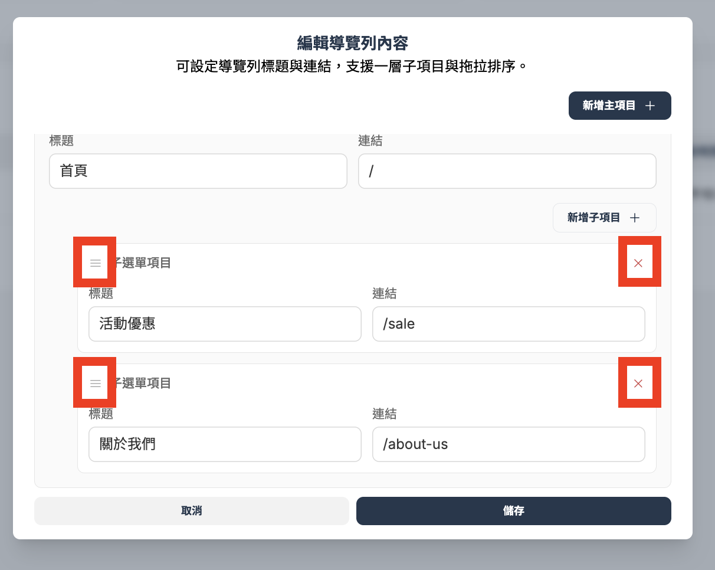The image size is (715, 570).
Task: Select the 關於我們 title input field
Action: coord(224,444)
